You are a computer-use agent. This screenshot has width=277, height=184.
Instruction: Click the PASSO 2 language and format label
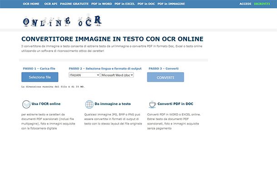pyautogui.click(x=105, y=68)
